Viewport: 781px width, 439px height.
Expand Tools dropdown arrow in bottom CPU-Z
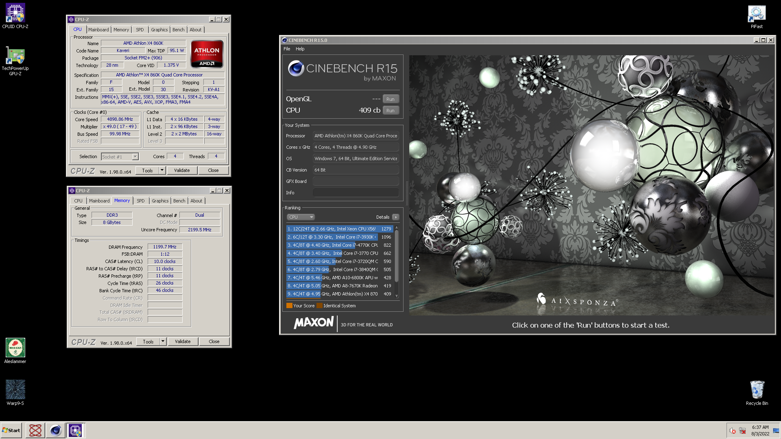[163, 342]
